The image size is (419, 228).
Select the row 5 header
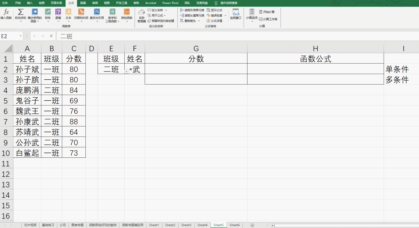click(7, 101)
